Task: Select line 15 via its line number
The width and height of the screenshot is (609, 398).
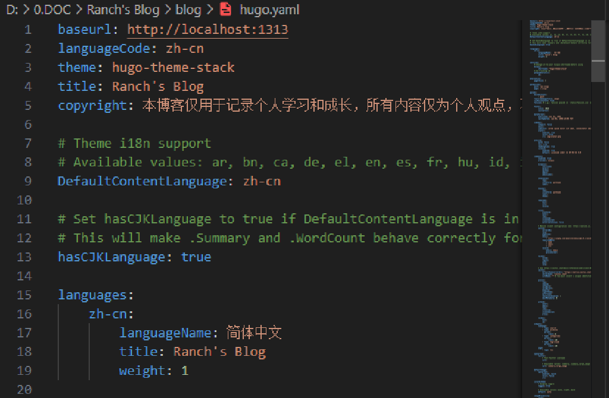Action: pyautogui.click(x=24, y=295)
